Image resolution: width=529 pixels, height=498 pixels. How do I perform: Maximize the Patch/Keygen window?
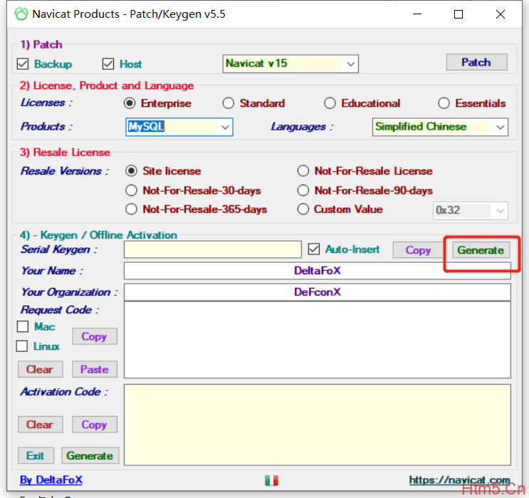click(459, 14)
